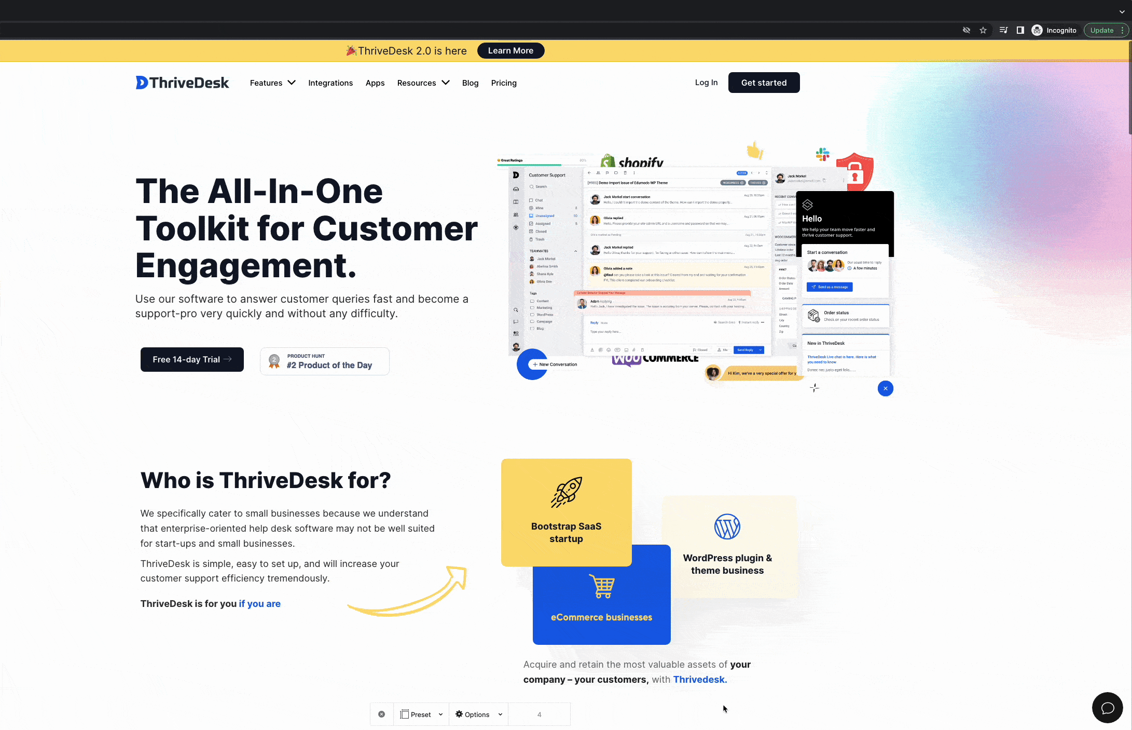
Task: Click the Learn More banner link
Action: [510, 50]
